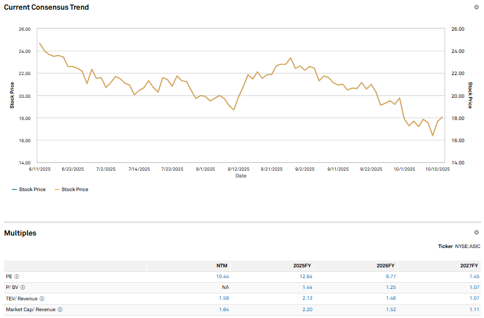Click the 6/11/2025 date axis label
484x318 pixels.
coord(39,169)
